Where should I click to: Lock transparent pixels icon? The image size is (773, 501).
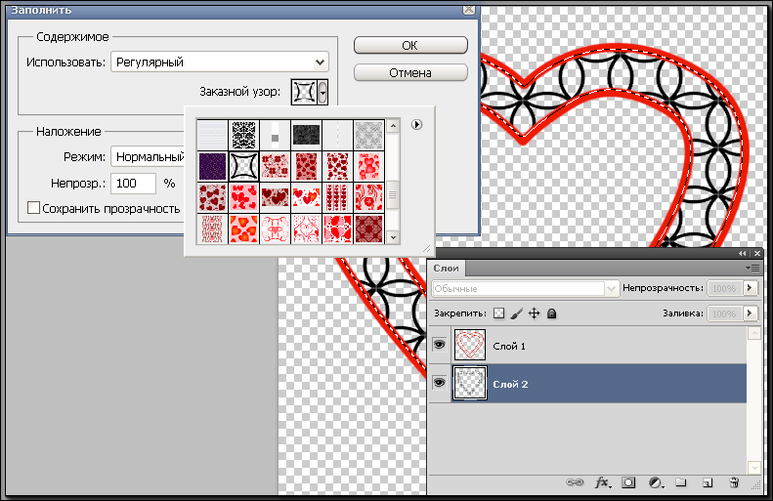499,313
